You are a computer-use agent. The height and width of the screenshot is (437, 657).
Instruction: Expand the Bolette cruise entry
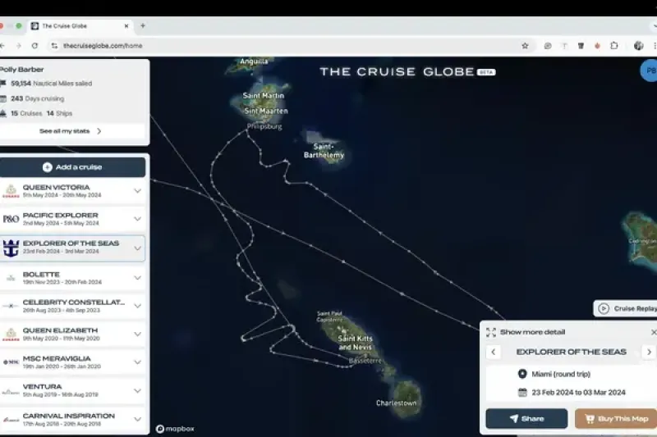click(137, 278)
